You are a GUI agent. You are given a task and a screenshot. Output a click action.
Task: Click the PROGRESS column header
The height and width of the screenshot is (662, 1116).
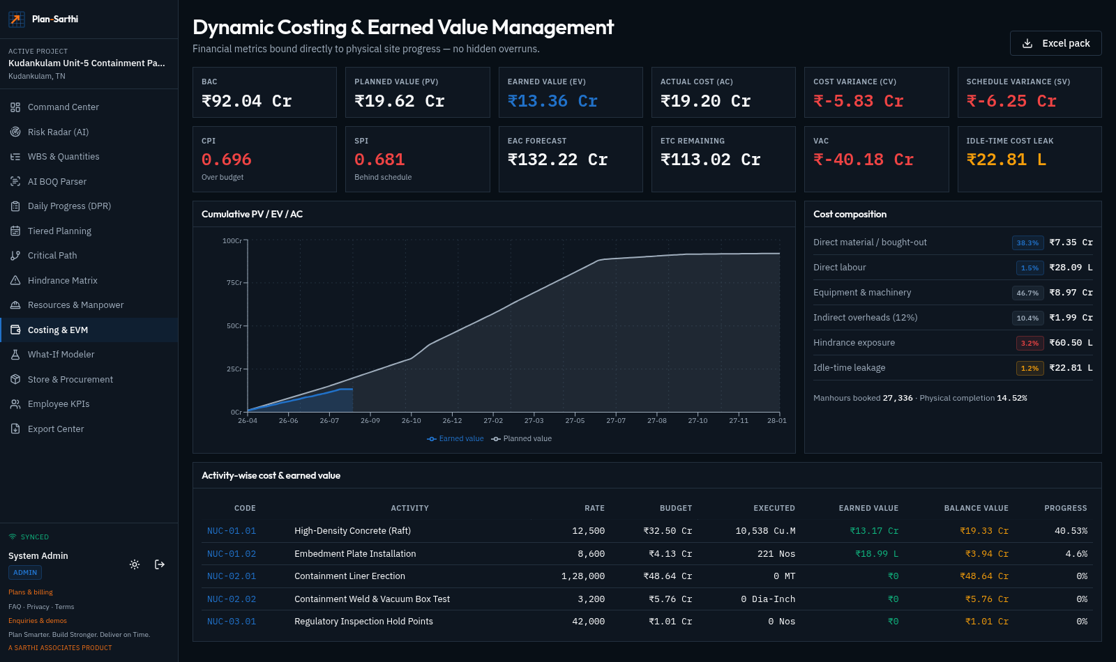[1066, 509]
